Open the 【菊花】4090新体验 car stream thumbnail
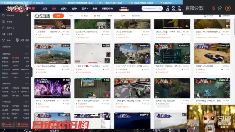 212,54
